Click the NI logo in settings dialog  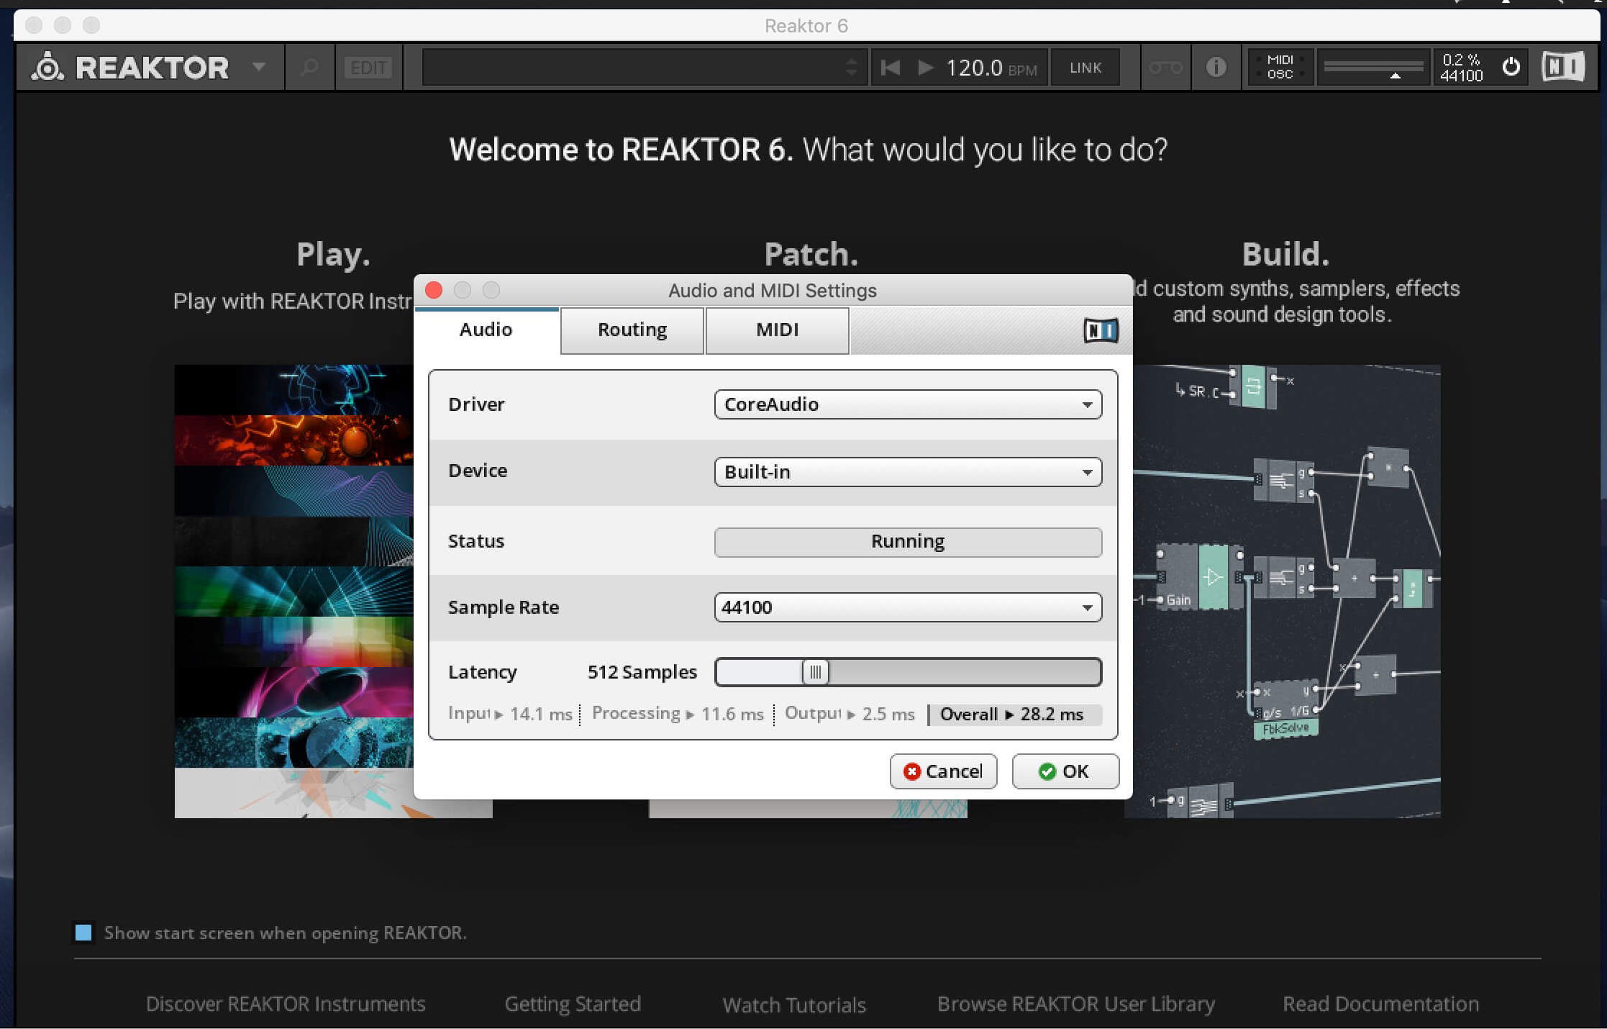1101,330
